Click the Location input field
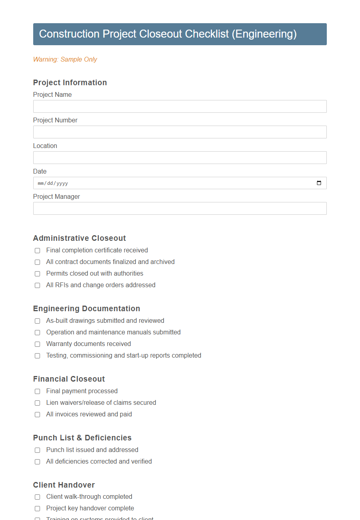The width and height of the screenshot is (360, 520). point(180,158)
